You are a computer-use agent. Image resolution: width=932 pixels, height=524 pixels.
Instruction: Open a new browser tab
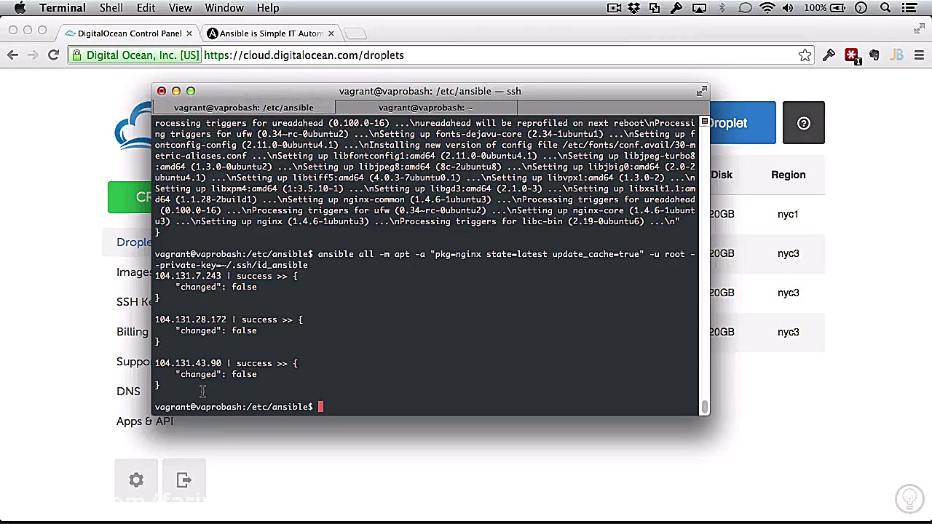click(x=355, y=33)
